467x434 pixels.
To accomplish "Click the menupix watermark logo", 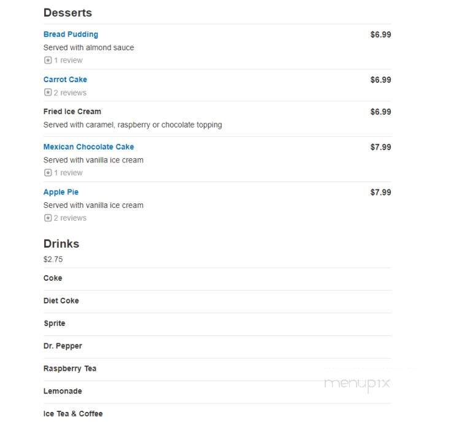I will [x=357, y=384].
